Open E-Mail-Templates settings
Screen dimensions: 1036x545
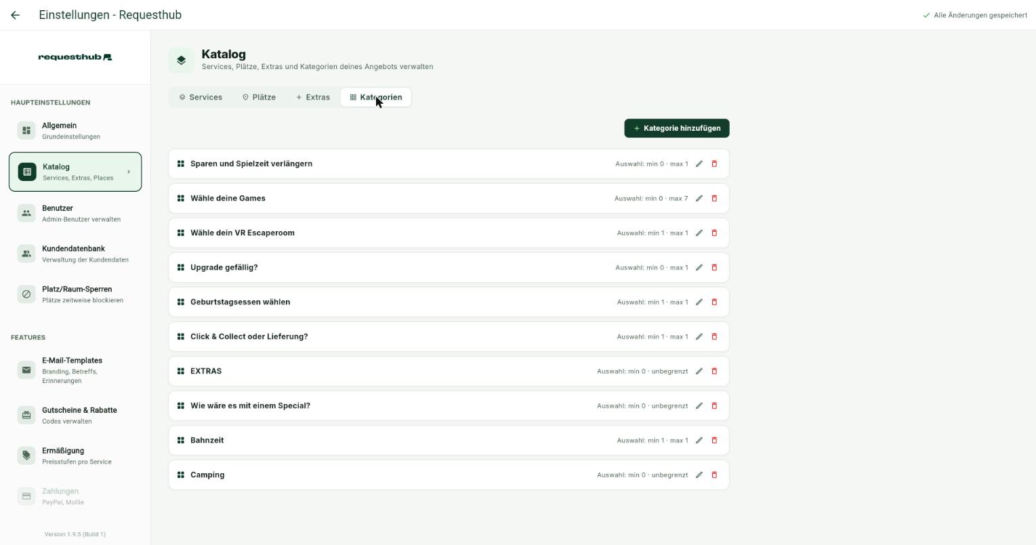[x=75, y=370]
